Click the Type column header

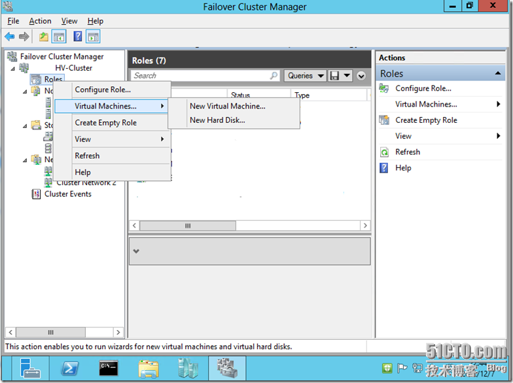coord(328,95)
